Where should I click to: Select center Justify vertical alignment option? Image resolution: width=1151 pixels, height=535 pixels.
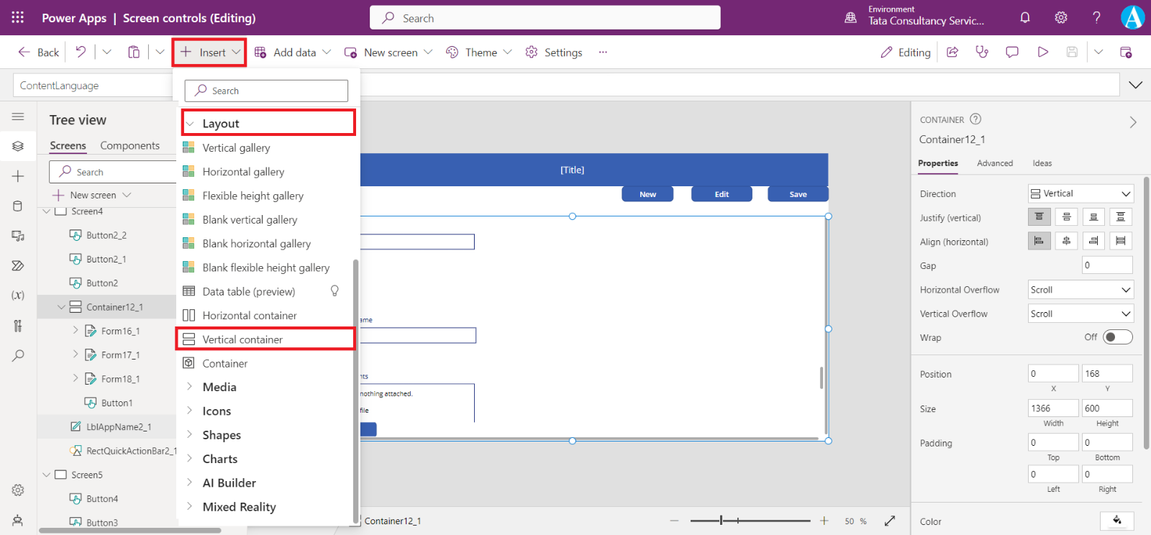click(x=1066, y=217)
